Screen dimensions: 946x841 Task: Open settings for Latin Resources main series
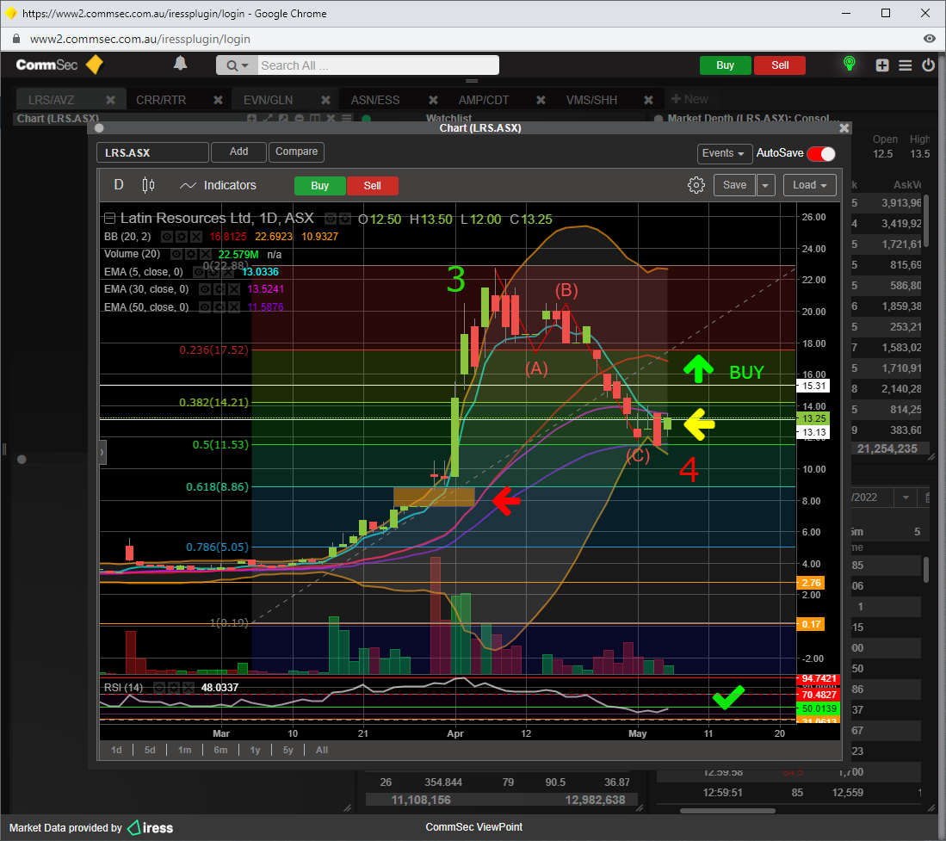click(344, 219)
